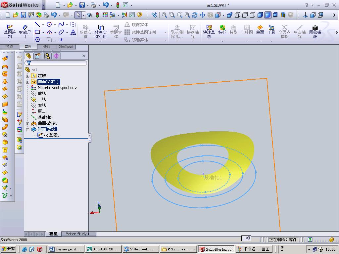The width and height of the screenshot is (339, 254).
Task: Select 原点 origin in the tree
Action: [38, 111]
